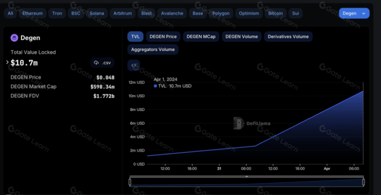Select the Solana chain filter
Viewport: 381px width, 195px height.
coord(97,13)
